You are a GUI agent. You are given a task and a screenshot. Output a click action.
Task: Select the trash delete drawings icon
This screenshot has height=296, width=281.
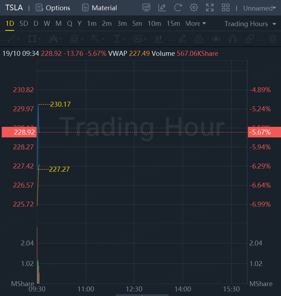tap(273, 39)
